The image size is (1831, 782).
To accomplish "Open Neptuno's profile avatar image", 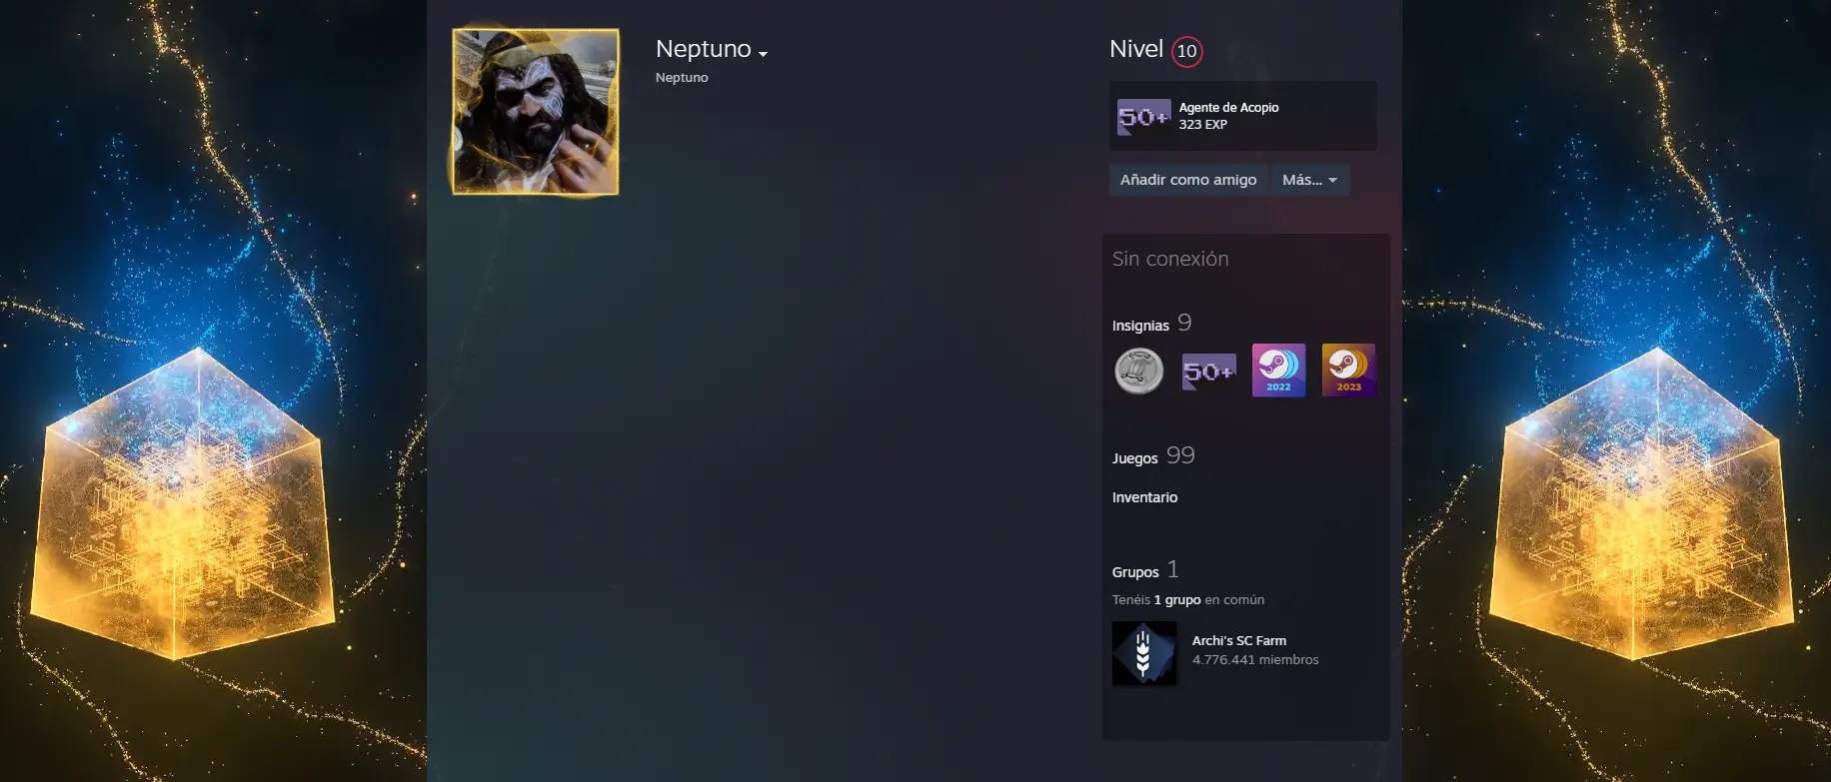I will point(536,111).
